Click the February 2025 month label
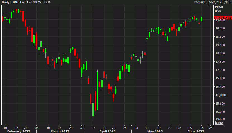232x133 pixels. [18, 131]
